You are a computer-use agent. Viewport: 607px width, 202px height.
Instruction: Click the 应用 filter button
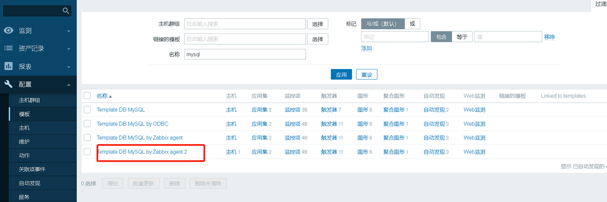click(342, 75)
